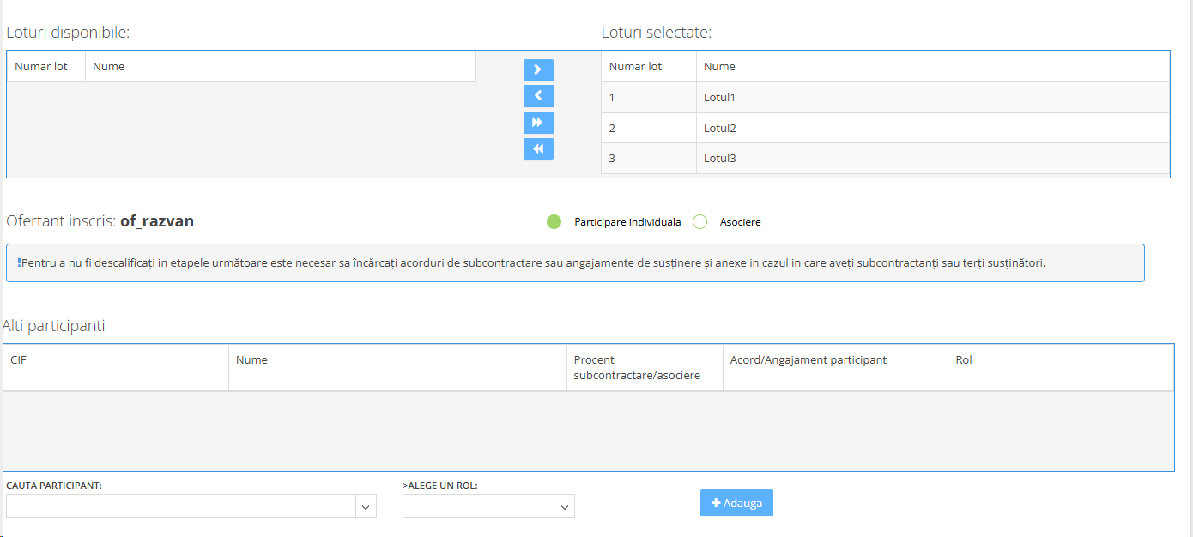Click the Rol column header
This screenshot has width=1193, height=537.
tap(964, 360)
